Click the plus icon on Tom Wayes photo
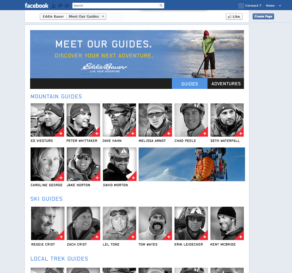Image resolution: width=292 pixels, height=273 pixels. pos(169,237)
